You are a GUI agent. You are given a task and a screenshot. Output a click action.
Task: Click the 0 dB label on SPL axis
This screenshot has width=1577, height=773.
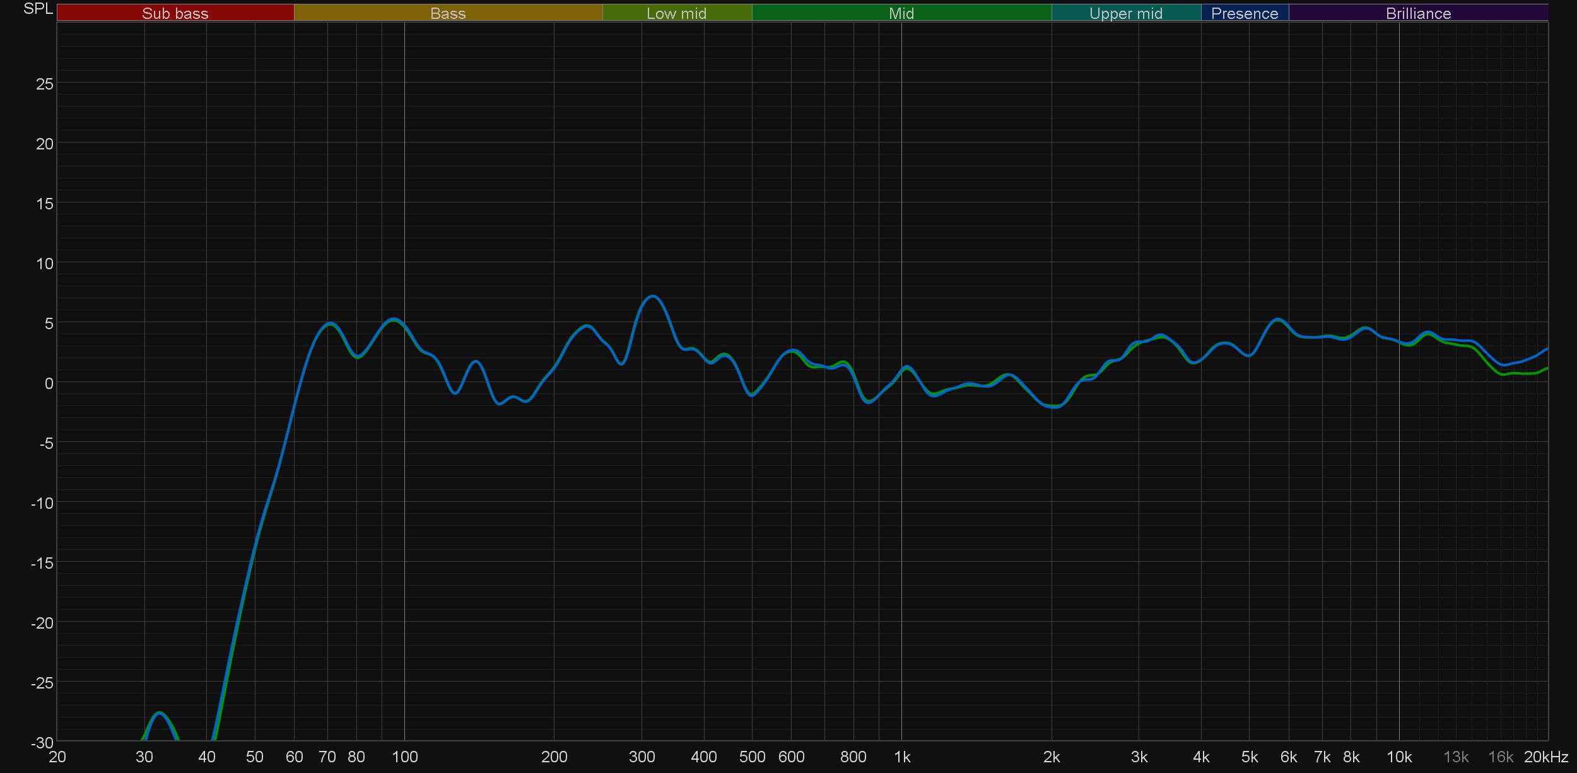pos(49,383)
